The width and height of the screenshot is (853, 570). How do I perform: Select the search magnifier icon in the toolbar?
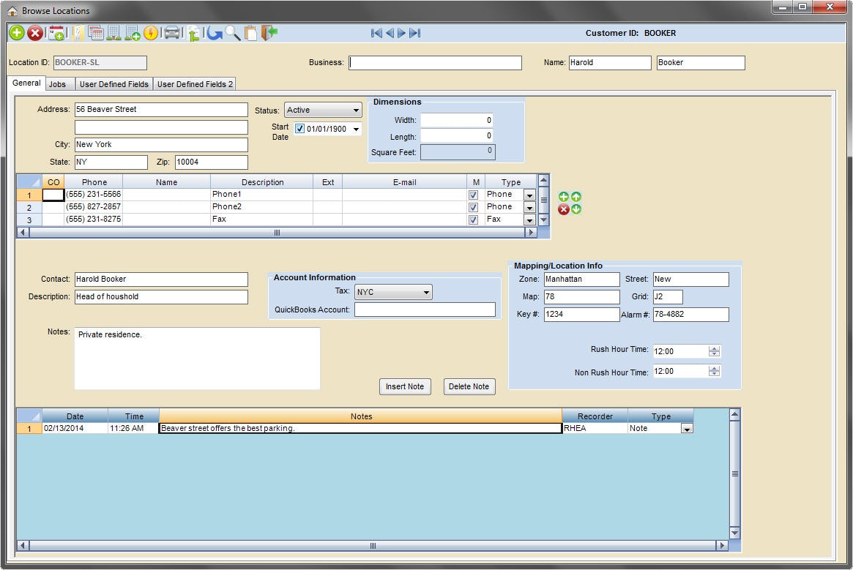tap(233, 33)
